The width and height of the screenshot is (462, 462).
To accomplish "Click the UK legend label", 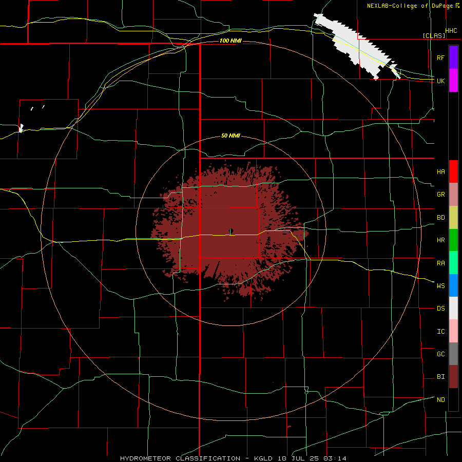I will click(x=440, y=81).
